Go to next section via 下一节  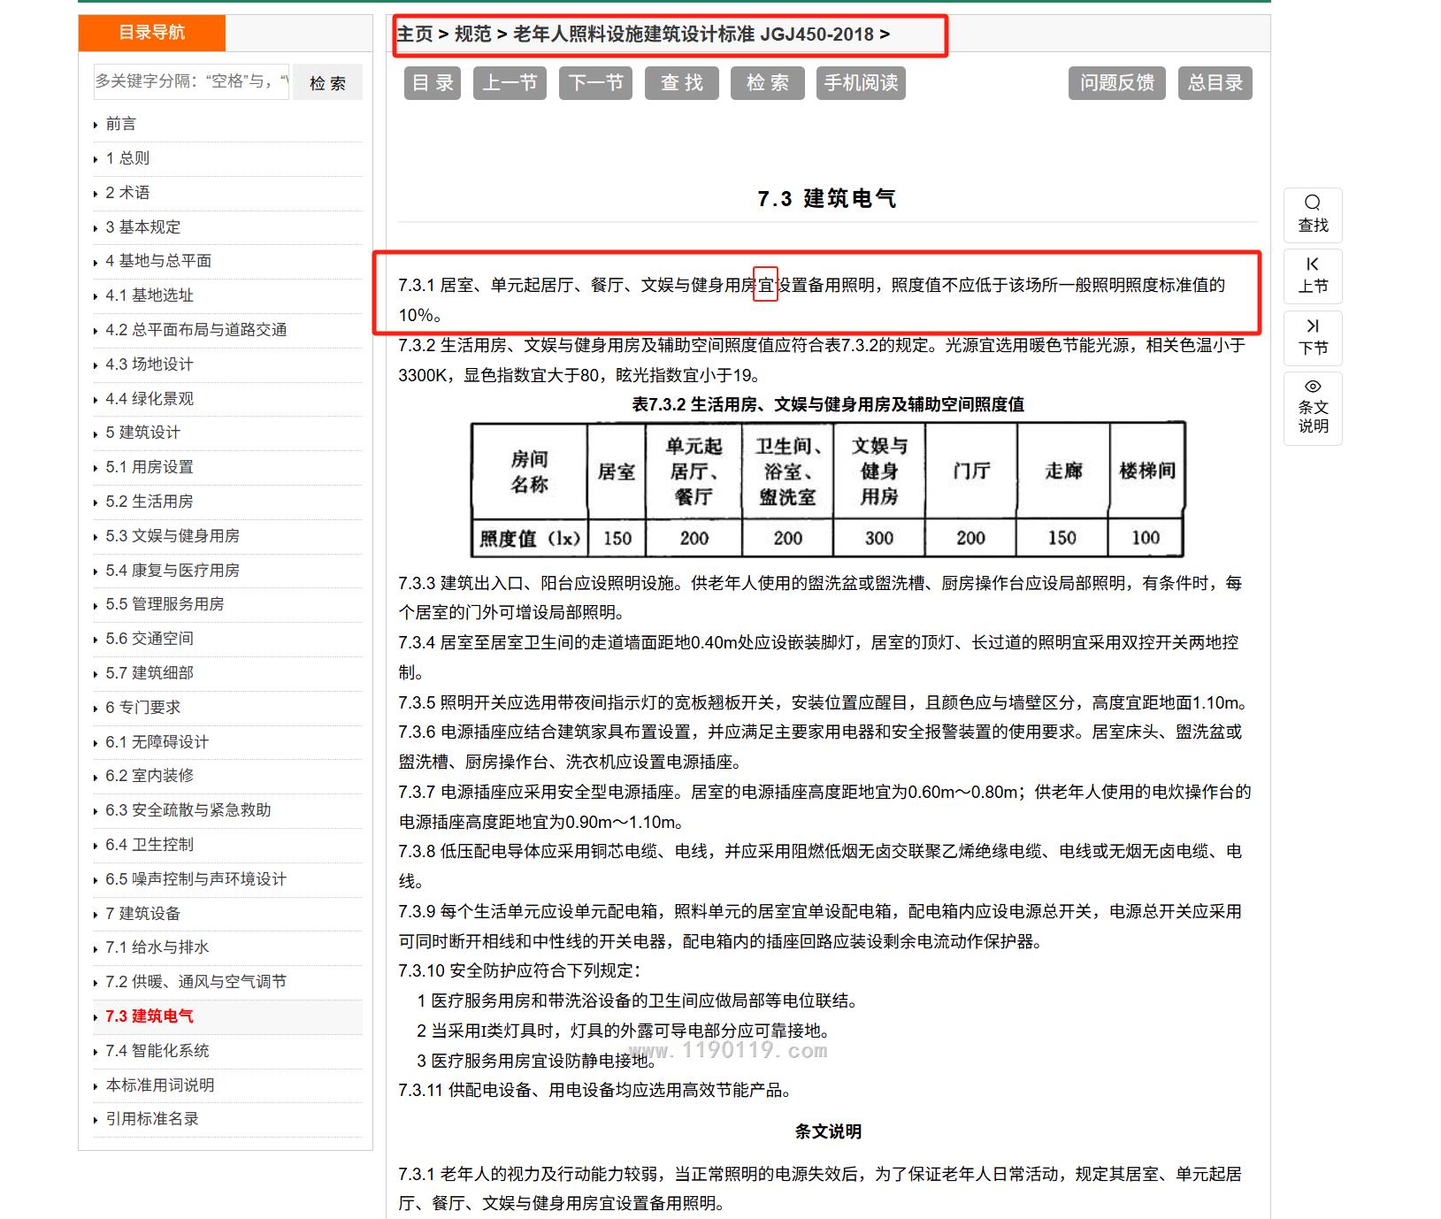tap(595, 83)
